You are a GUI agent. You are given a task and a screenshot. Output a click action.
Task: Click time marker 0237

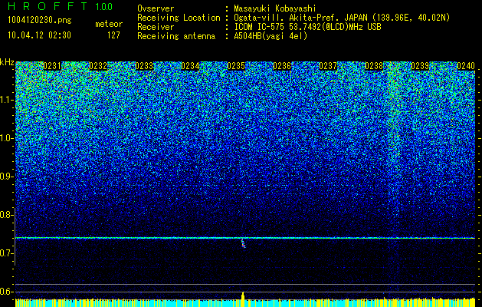coord(328,66)
